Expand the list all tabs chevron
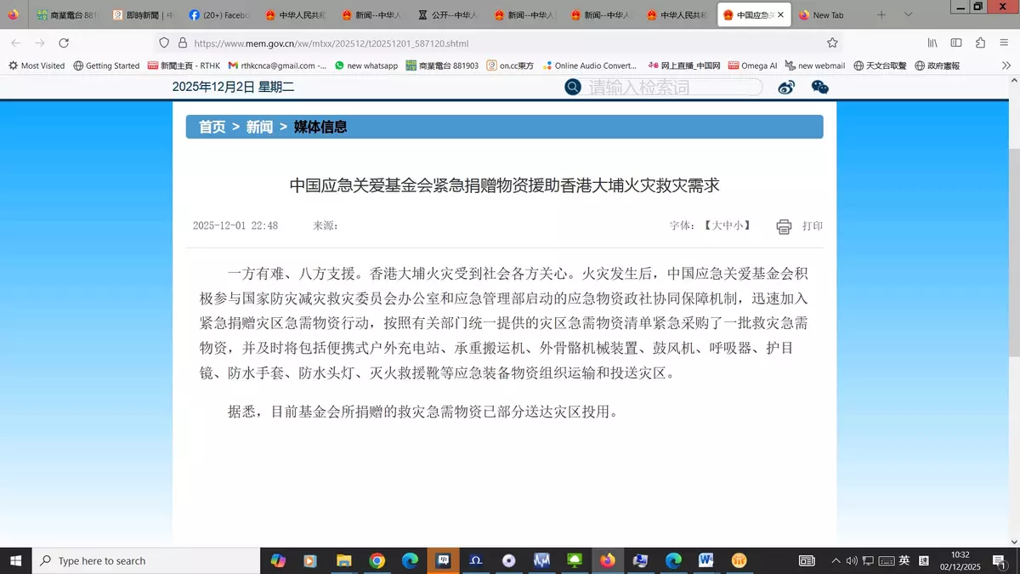1020x574 pixels. point(909,14)
